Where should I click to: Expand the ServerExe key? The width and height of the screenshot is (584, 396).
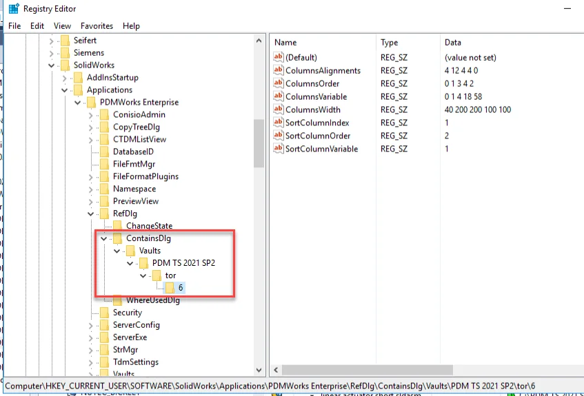[x=91, y=337]
